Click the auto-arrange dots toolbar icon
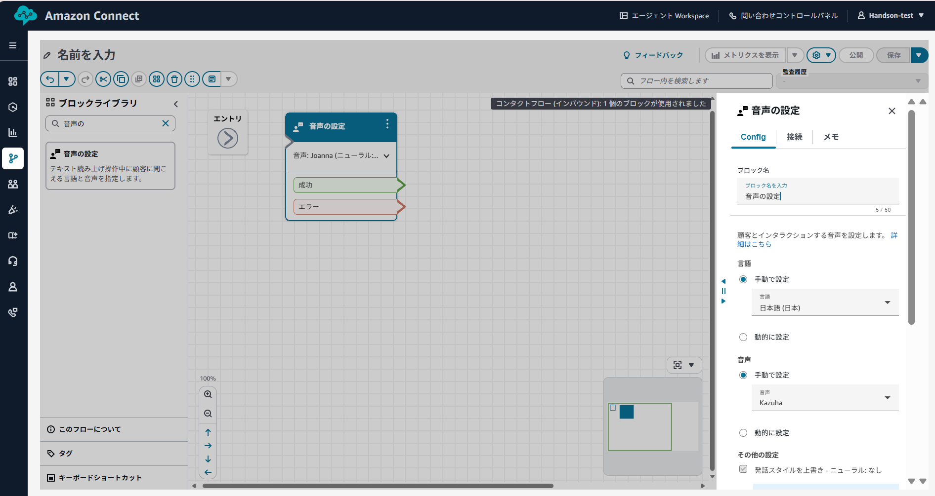This screenshot has height=496, width=935. [x=192, y=79]
